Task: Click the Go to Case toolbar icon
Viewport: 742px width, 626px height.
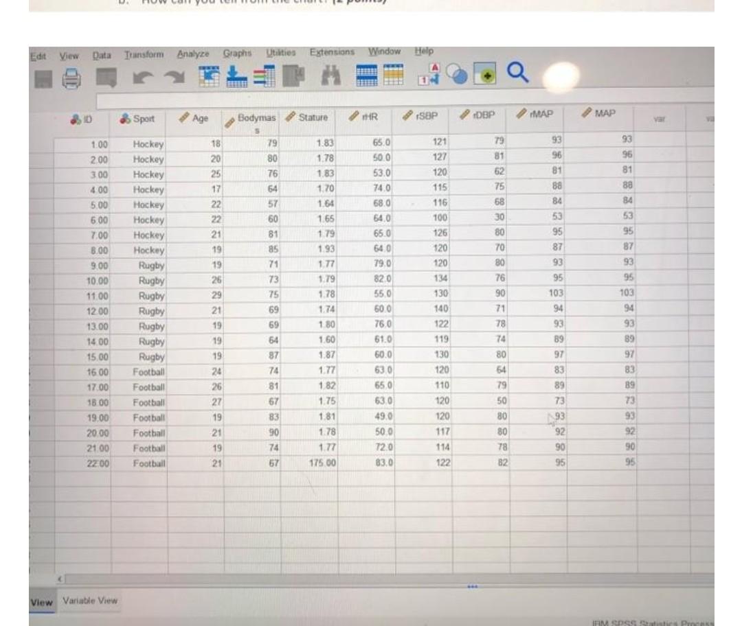Action: click(209, 76)
